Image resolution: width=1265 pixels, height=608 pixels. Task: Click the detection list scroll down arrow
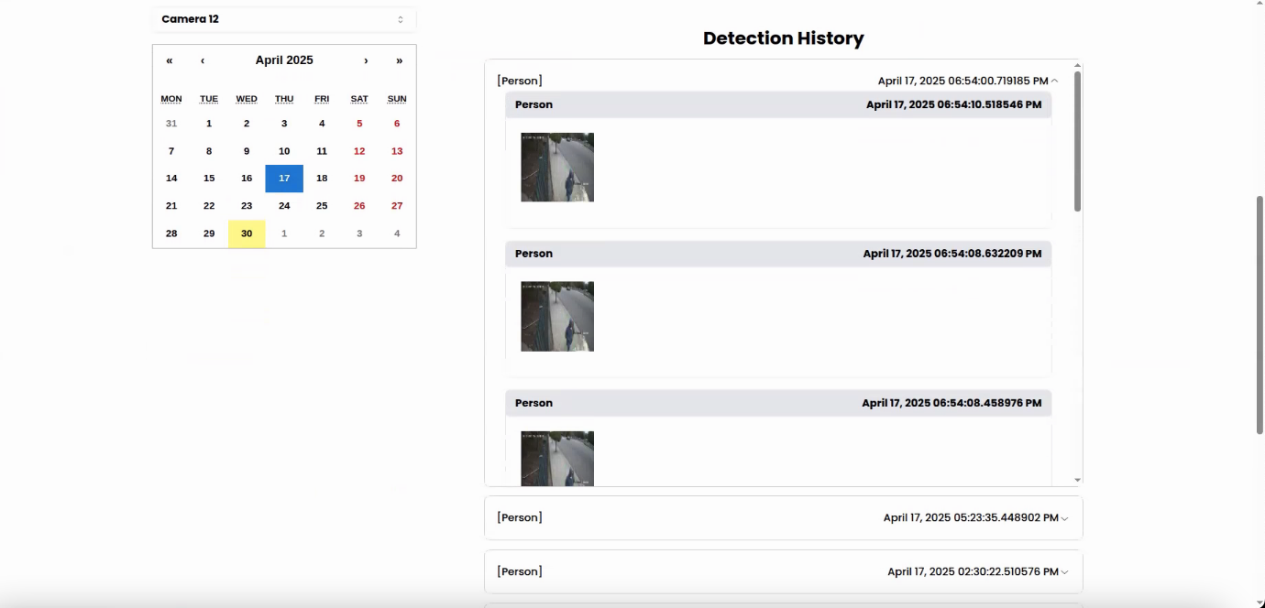[x=1077, y=480]
